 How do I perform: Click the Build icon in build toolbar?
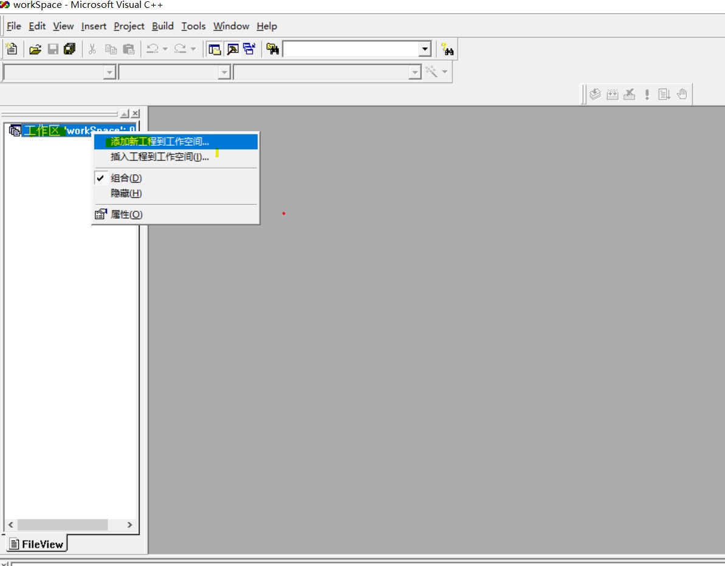tap(613, 95)
